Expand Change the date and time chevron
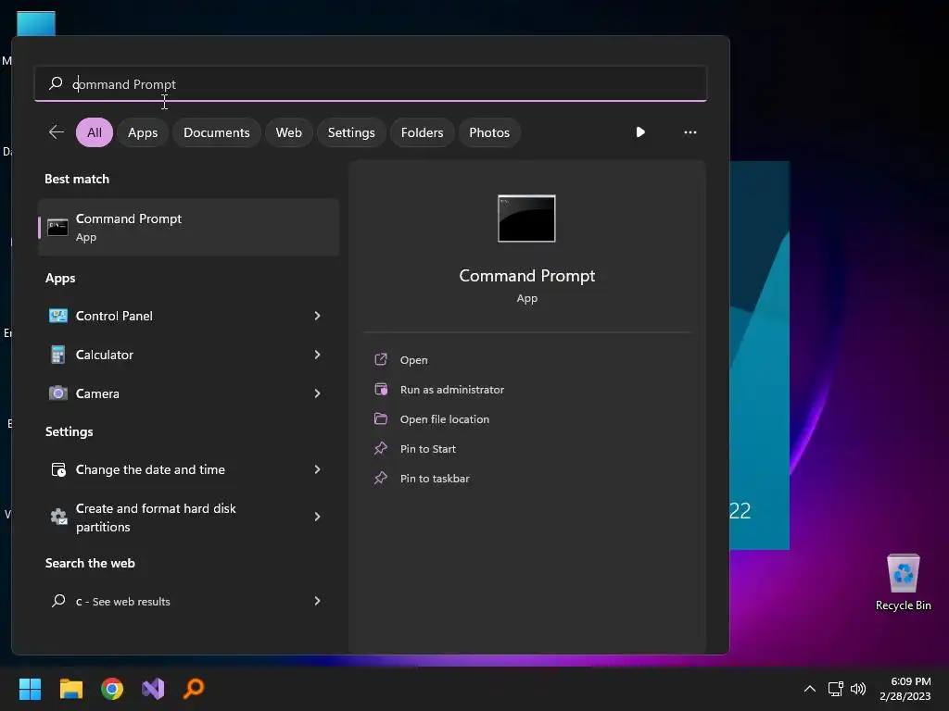The image size is (949, 711). pos(317,469)
